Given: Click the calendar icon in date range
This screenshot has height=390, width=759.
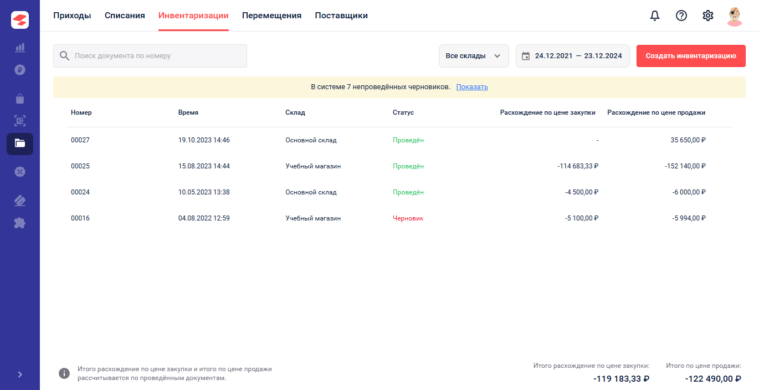Looking at the screenshot, I should click(x=526, y=56).
